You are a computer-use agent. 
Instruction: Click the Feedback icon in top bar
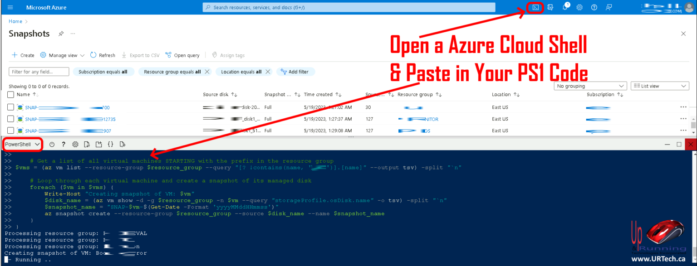609,7
